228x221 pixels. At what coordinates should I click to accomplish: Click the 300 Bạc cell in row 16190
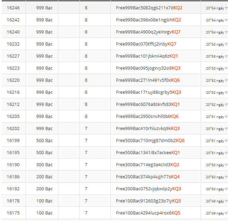[x=44, y=164]
